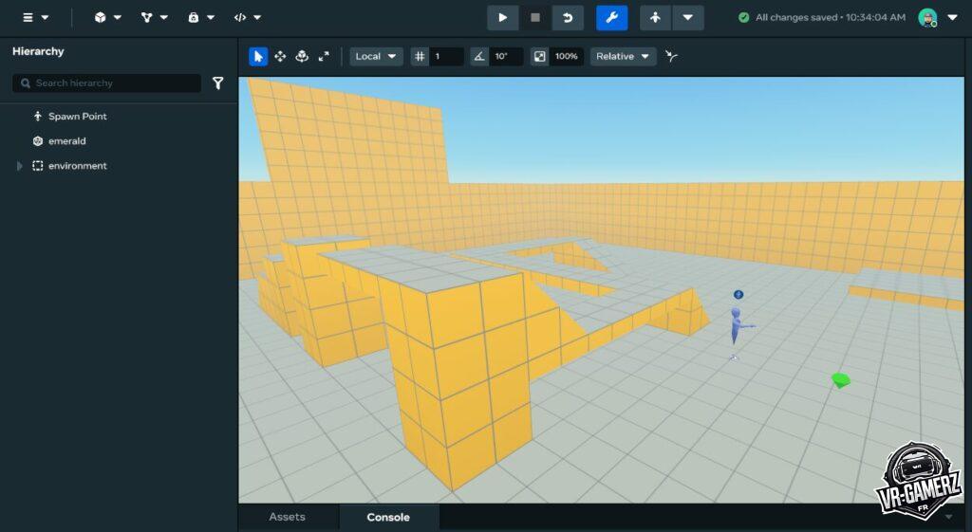The image size is (972, 532).
Task: Click the avatar preview mode icon
Action: pos(655,17)
